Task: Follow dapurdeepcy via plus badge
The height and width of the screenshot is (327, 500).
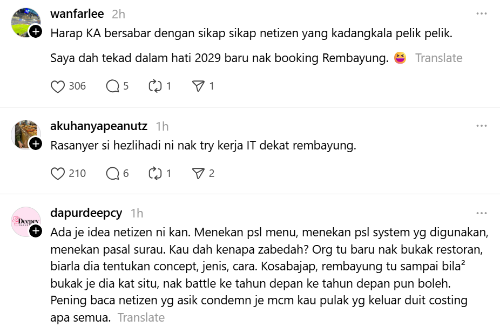Action: point(36,231)
